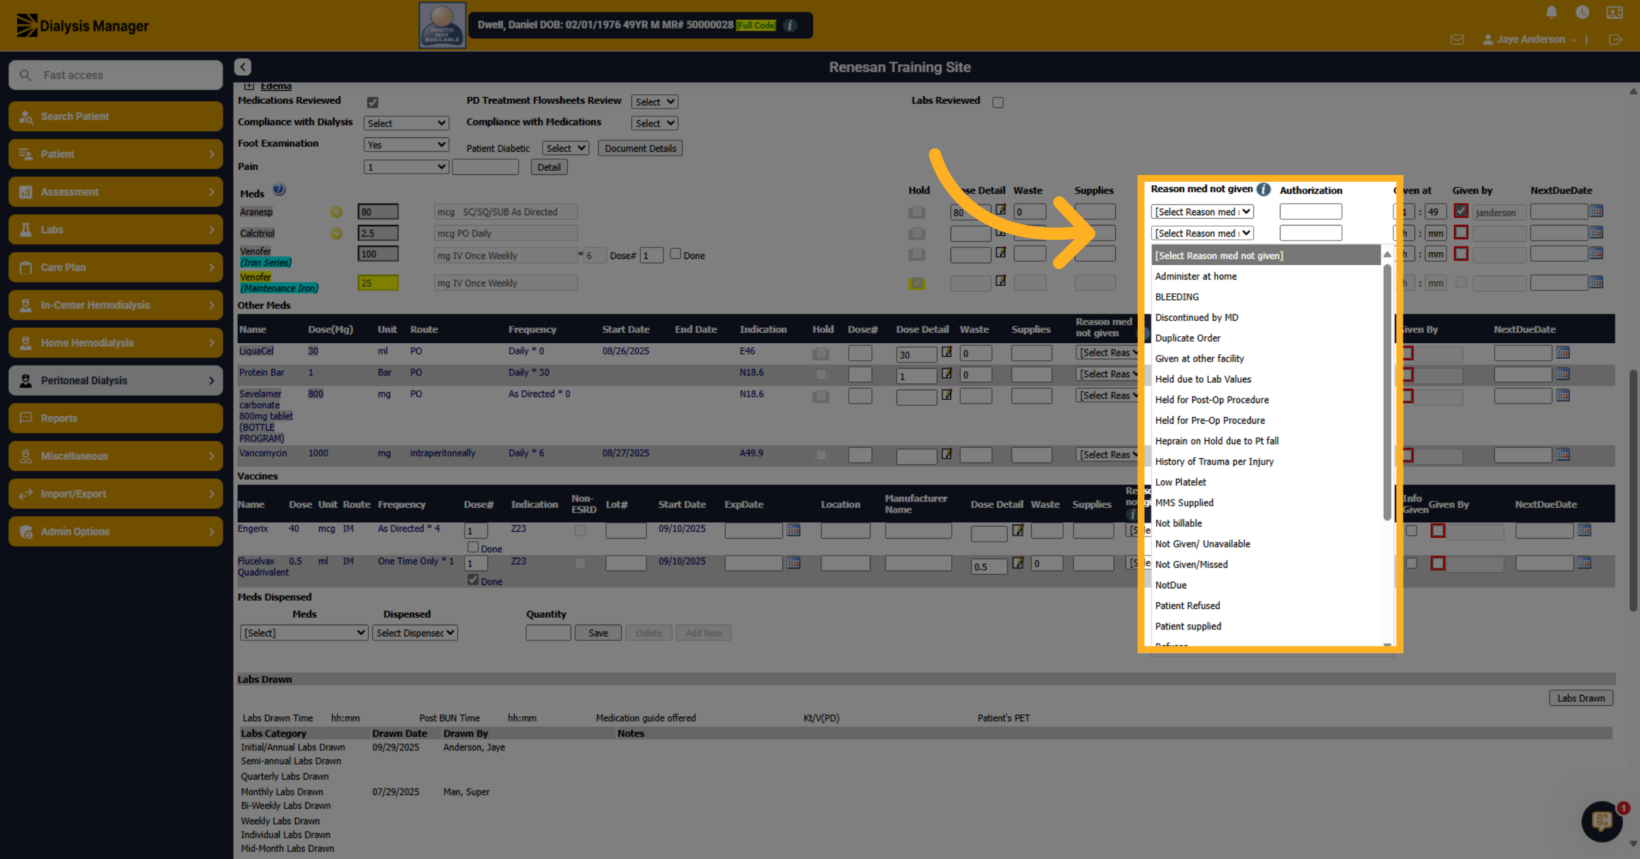Click the Fast access search field
This screenshot has height=859, width=1640.
(x=116, y=75)
